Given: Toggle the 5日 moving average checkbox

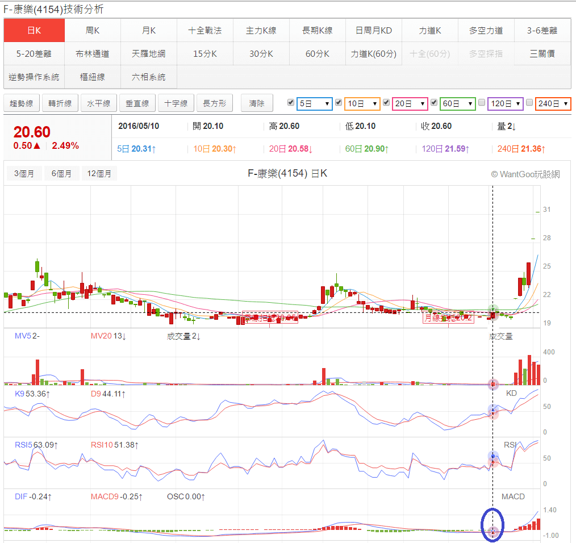Looking at the screenshot, I should pos(291,103).
